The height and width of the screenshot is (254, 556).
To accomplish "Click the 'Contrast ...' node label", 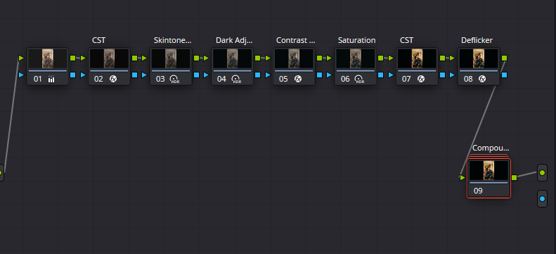I will tap(295, 40).
